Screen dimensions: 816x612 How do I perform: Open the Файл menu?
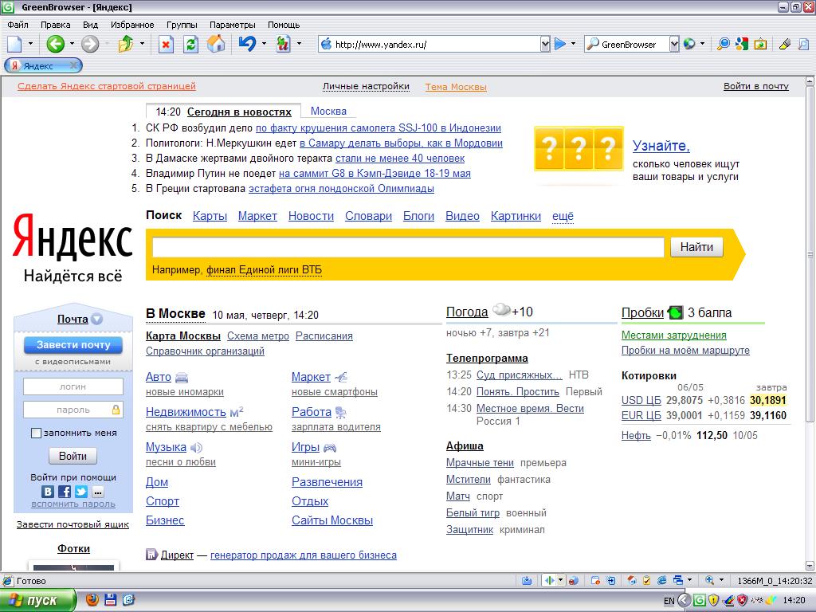tap(18, 25)
